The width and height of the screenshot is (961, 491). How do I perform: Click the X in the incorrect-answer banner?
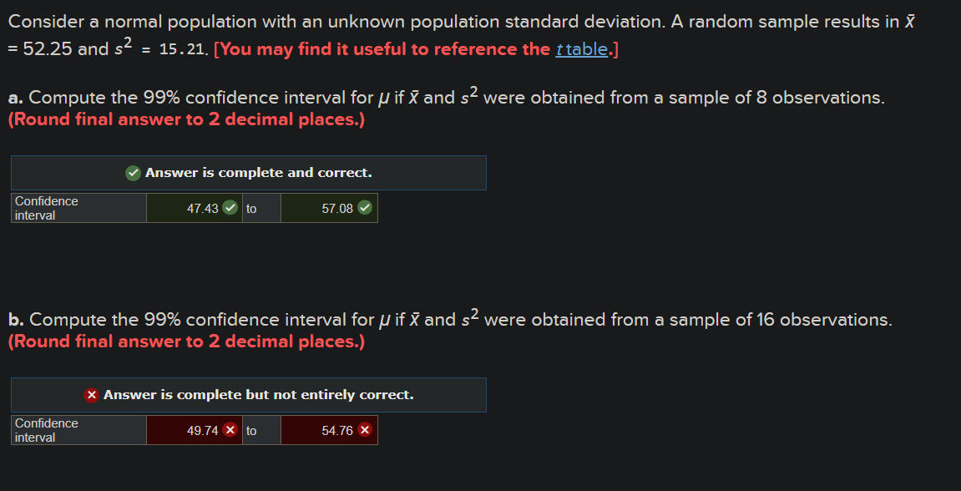[92, 395]
